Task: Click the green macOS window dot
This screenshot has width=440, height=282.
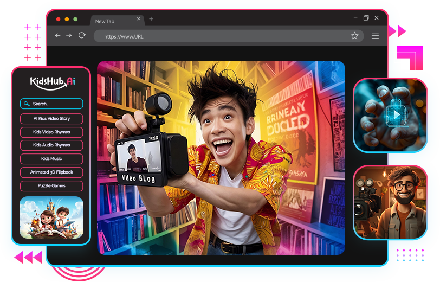Action: [x=75, y=19]
